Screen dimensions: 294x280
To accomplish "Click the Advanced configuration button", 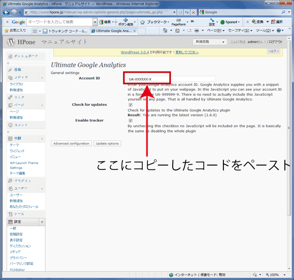I will tap(71, 144).
